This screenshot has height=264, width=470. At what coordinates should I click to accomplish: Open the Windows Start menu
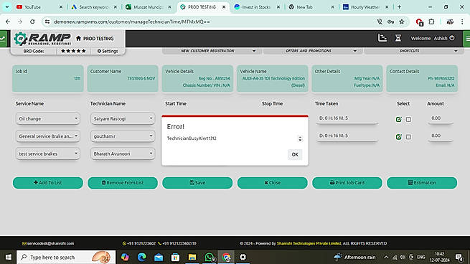pos(9,257)
